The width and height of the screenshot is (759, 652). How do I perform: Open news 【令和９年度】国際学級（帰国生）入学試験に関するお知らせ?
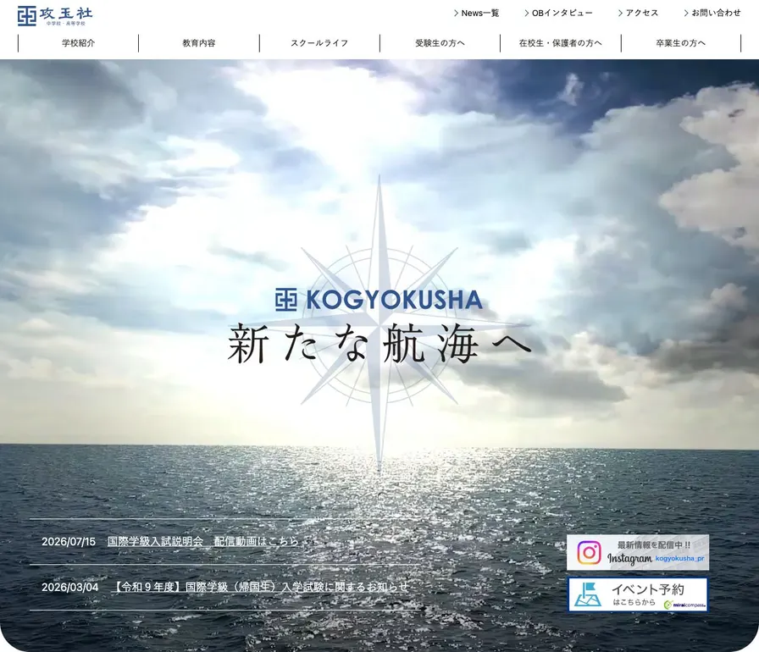tap(262, 587)
